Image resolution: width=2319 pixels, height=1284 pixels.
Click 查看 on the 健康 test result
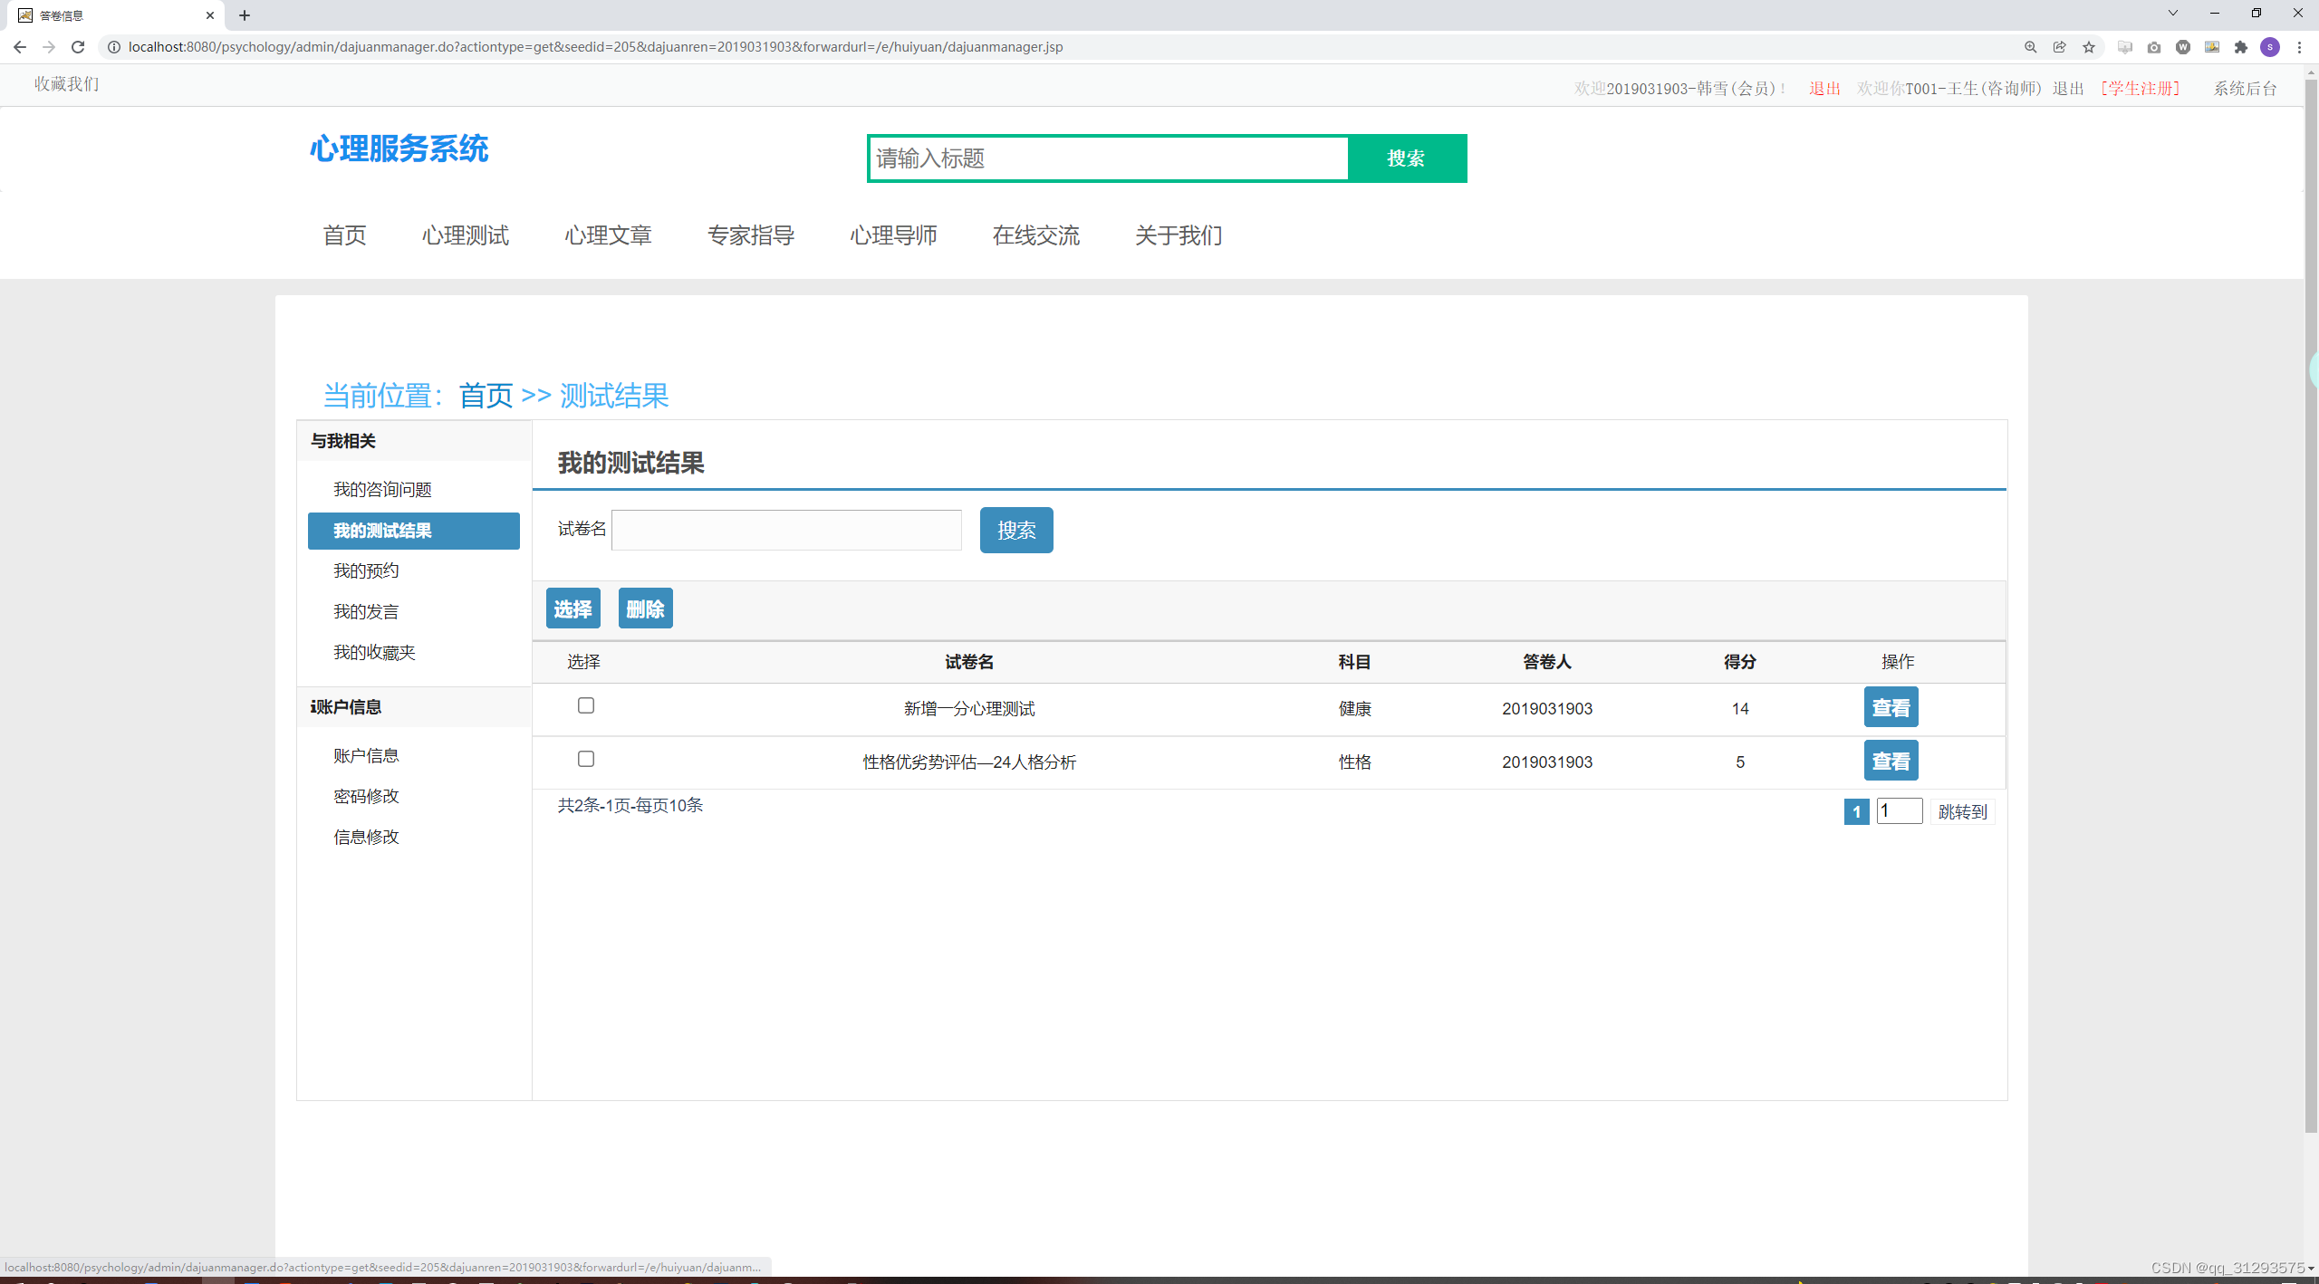[1891, 707]
